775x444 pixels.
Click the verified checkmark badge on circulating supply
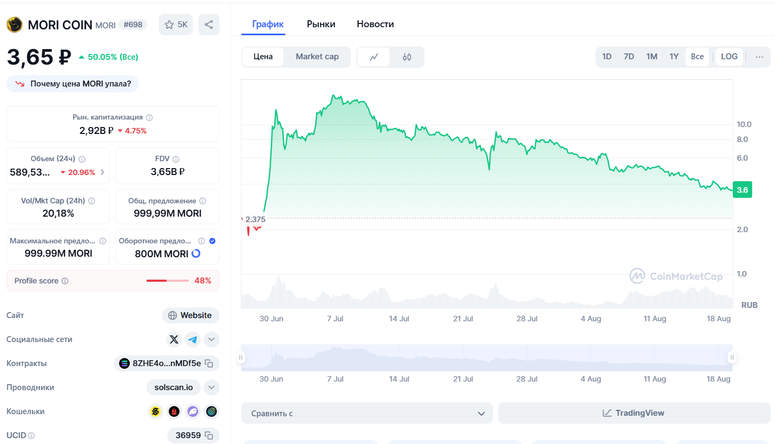coord(213,241)
